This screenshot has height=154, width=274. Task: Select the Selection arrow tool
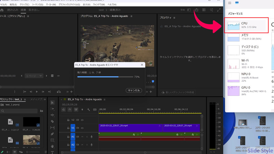click(52, 103)
